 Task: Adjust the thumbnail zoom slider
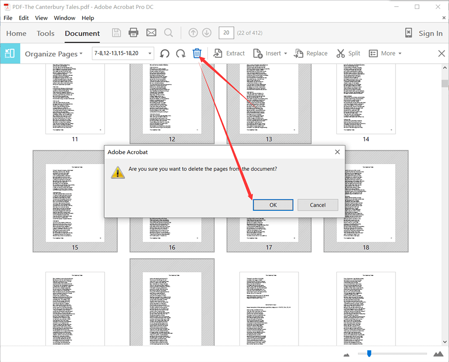point(369,354)
